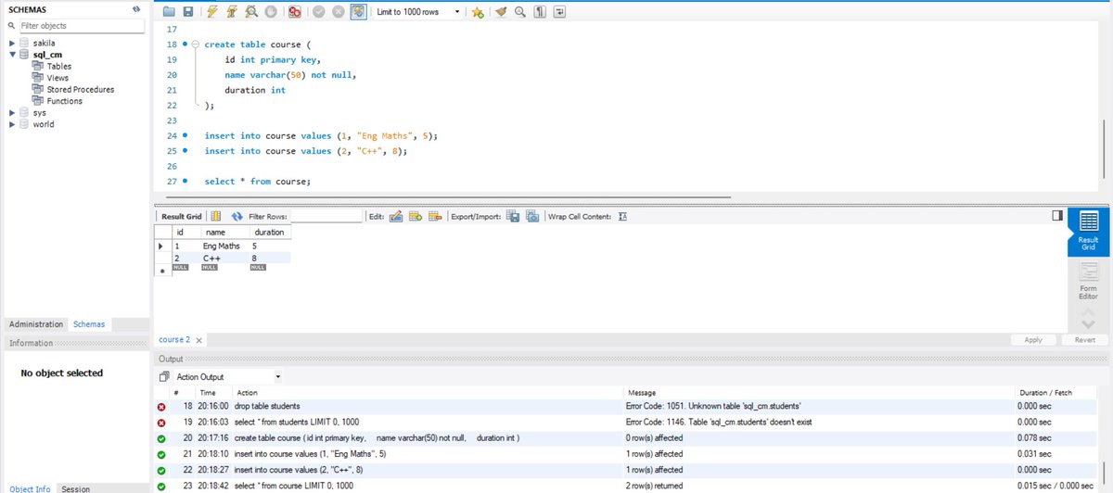Switch to the Administration tab
This screenshot has height=493, width=1113.
(36, 324)
